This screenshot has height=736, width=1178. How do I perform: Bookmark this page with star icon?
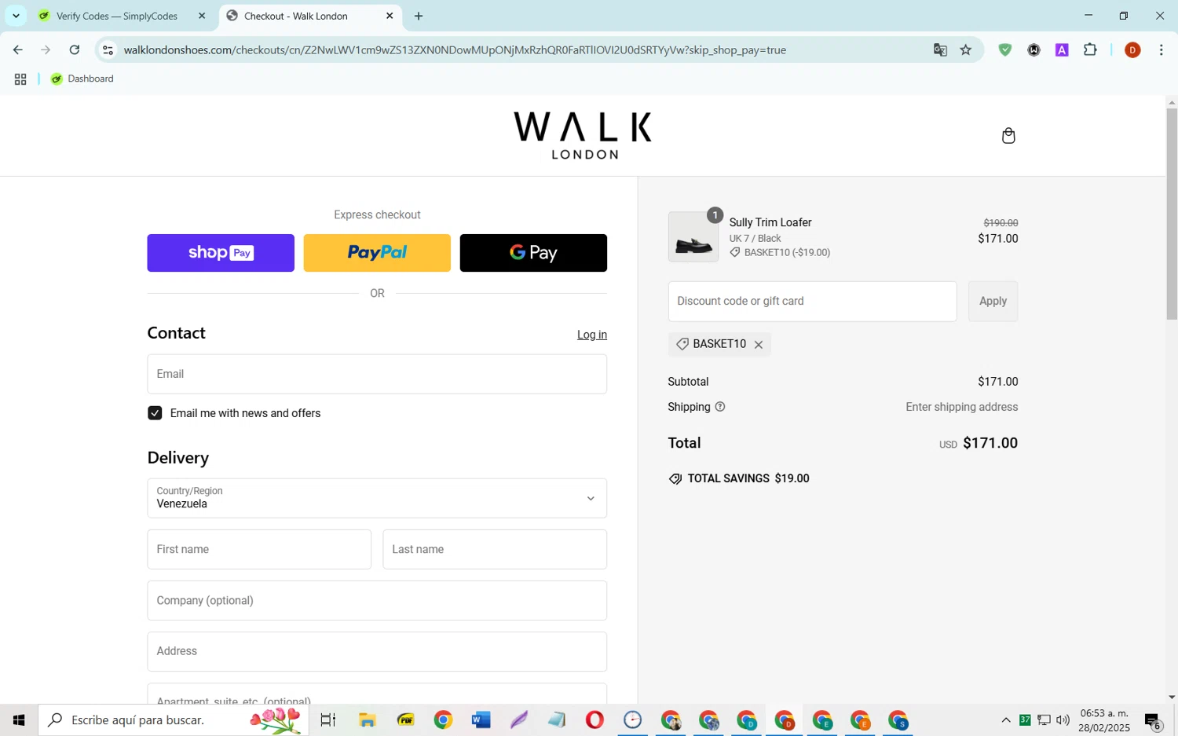(x=966, y=49)
